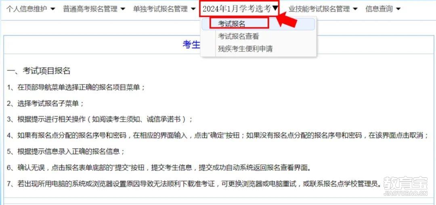The width and height of the screenshot is (436, 205).
Task: Click the 2024年1月学考选考 menu title
Action: tap(237, 9)
